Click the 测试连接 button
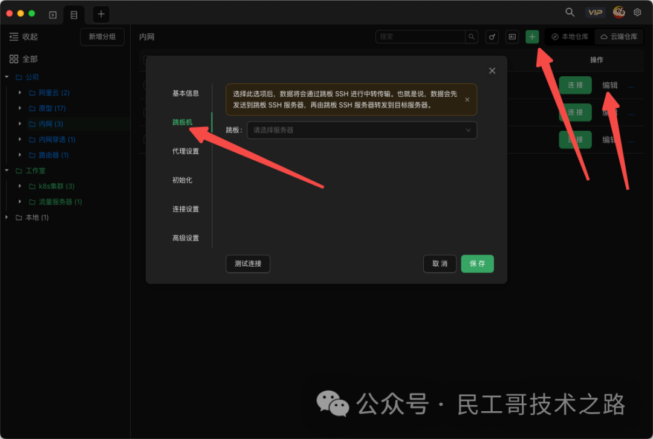 pos(248,264)
